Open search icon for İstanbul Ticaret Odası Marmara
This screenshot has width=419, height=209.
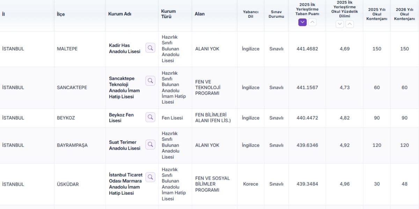[x=150, y=177]
